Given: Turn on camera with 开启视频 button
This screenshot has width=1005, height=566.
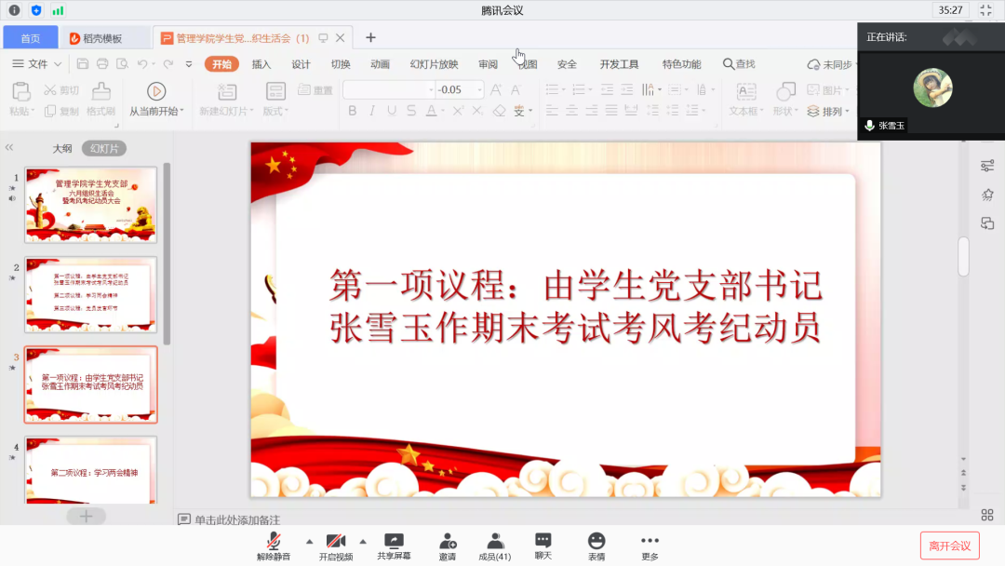Looking at the screenshot, I should point(337,545).
